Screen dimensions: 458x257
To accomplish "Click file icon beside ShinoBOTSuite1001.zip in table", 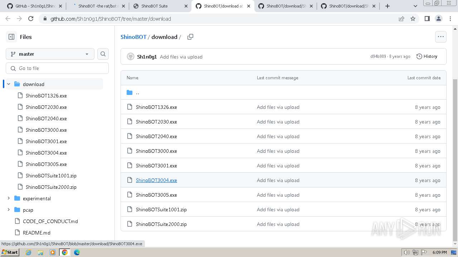I will coord(130,210).
